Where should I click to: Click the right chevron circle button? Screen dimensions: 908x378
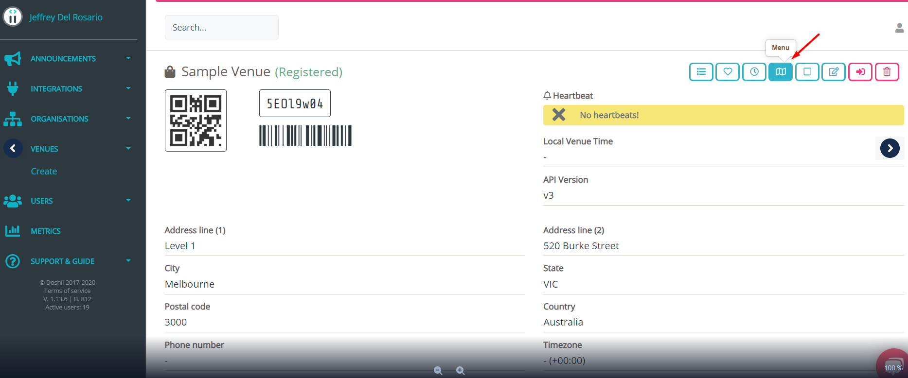coord(890,148)
